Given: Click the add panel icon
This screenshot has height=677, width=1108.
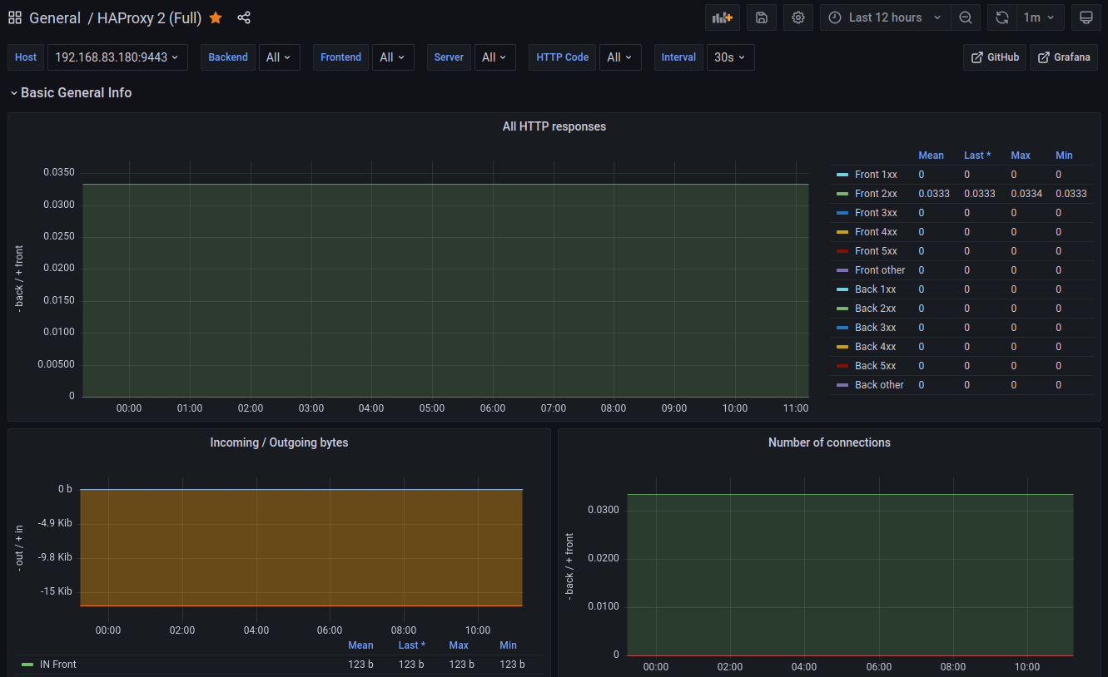Looking at the screenshot, I should (722, 17).
